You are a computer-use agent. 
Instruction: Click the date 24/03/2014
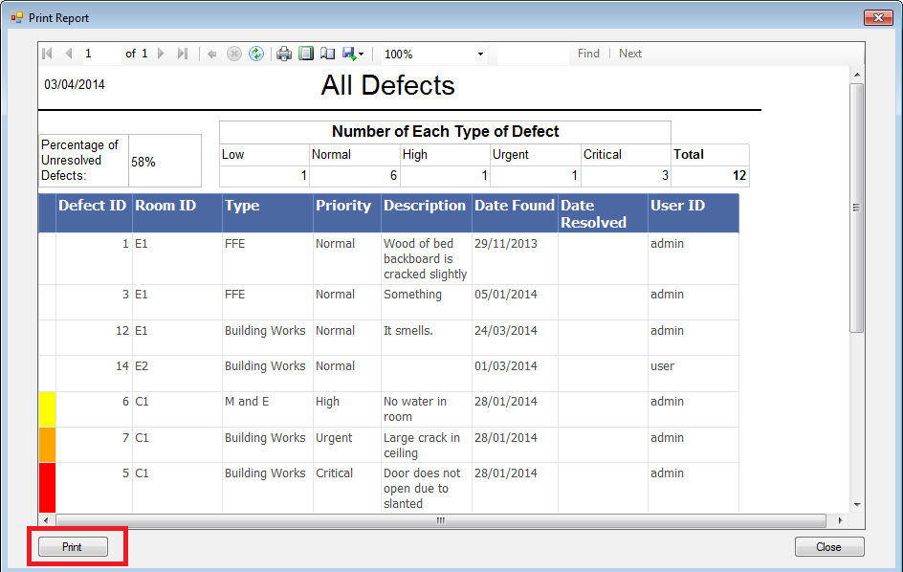tap(506, 331)
